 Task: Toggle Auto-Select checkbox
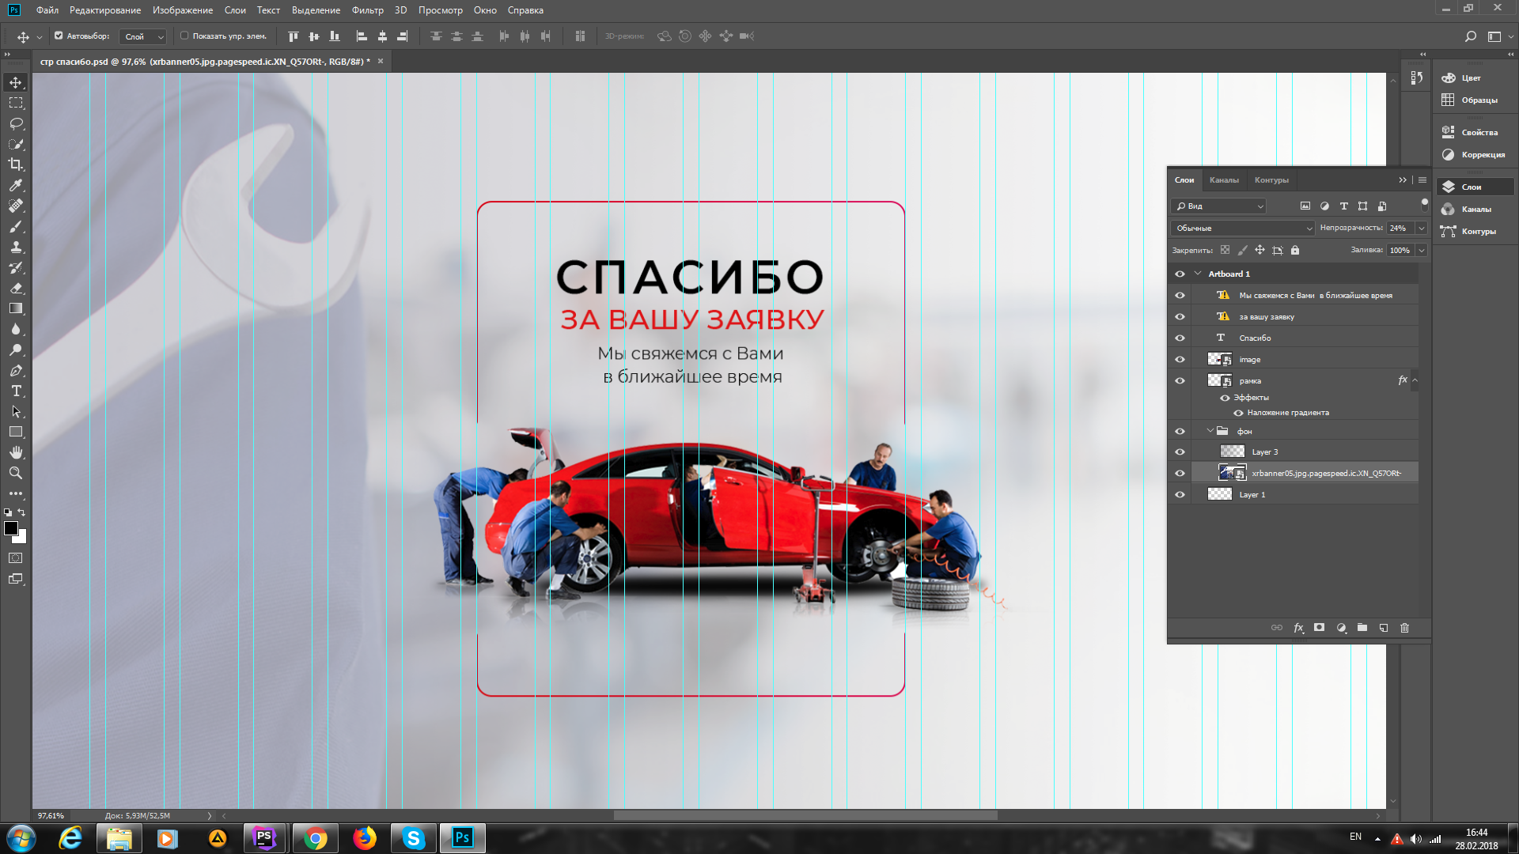59,36
